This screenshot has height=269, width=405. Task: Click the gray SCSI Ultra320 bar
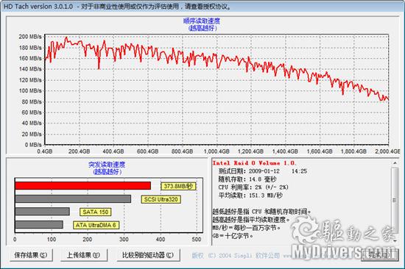point(73,199)
